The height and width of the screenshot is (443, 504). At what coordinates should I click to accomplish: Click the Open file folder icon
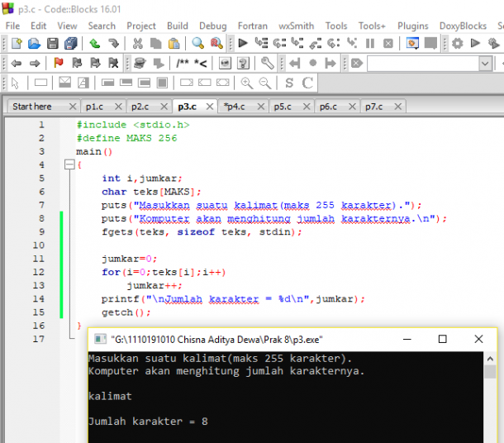tap(34, 43)
